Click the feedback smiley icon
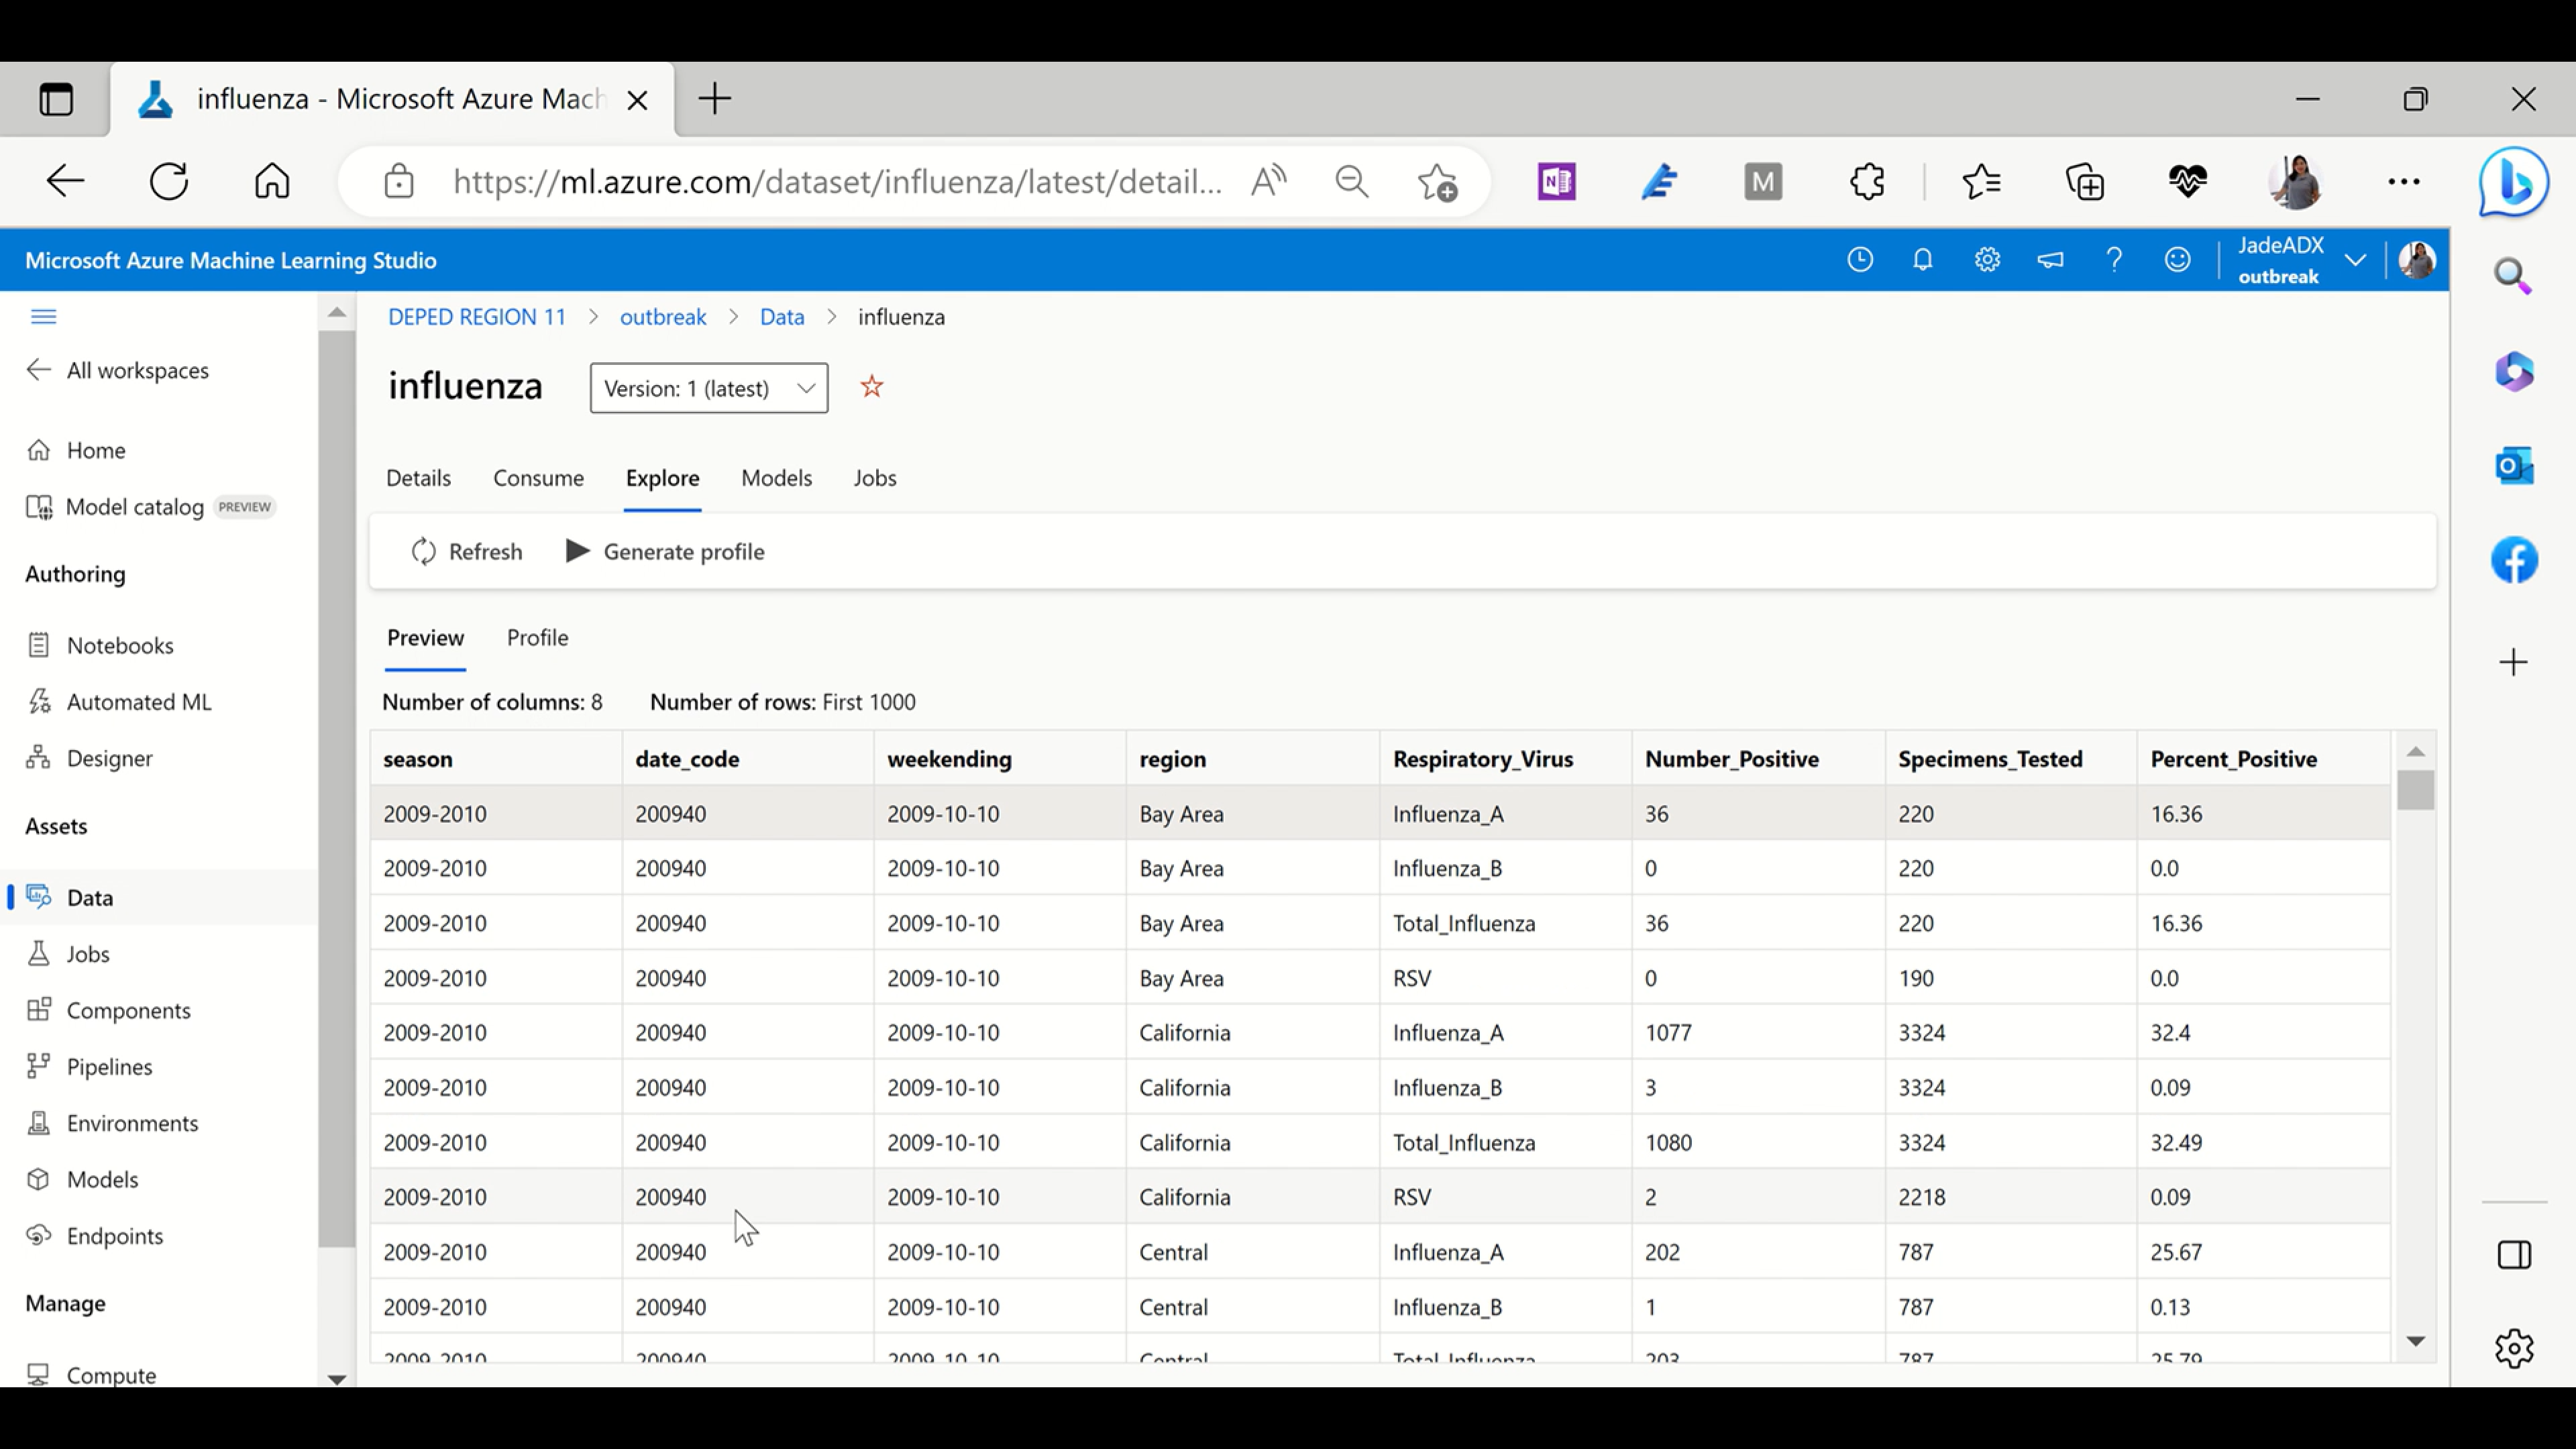 point(2177,260)
